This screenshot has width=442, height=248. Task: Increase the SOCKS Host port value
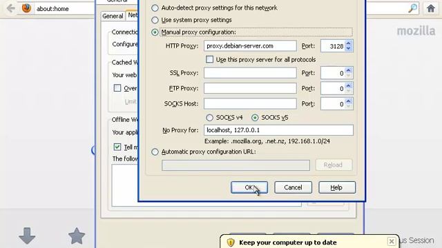coord(348,101)
